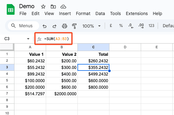Select column A header
The height and width of the screenshot is (115, 174).
coord(30,47)
